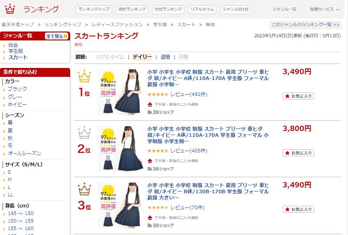Click the gold crown for rank 1

[84, 76]
